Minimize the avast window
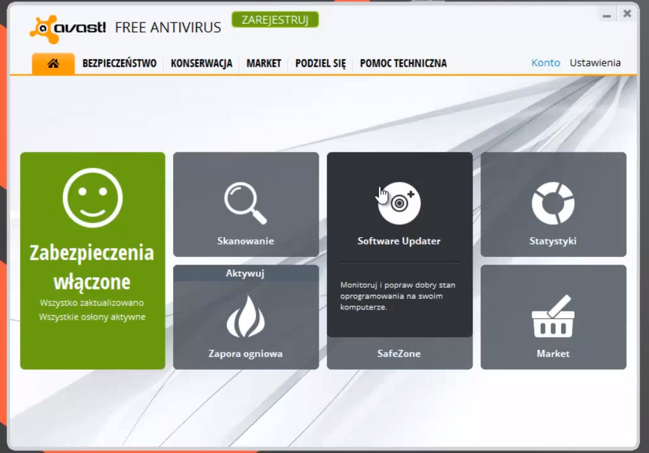Image resolution: width=649 pixels, height=453 pixels. [607, 16]
